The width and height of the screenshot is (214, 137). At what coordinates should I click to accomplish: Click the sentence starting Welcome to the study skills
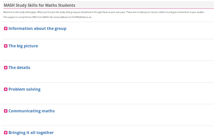click(20, 12)
